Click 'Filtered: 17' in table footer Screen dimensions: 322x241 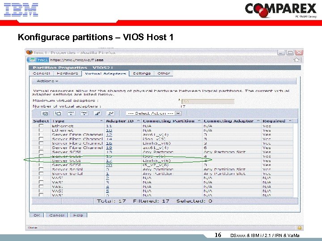(x=151, y=201)
